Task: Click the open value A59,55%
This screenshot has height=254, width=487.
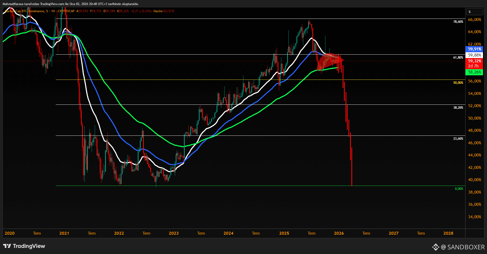Action: (x=82, y=11)
